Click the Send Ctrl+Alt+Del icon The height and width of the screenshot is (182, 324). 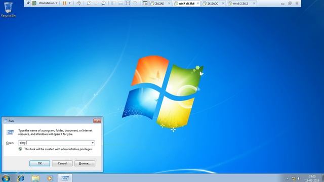[x=79, y=3]
